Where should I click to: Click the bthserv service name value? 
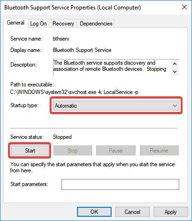pos(61,39)
